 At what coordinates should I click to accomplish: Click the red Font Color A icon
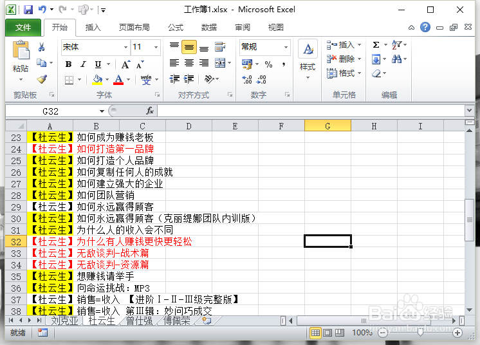(118, 80)
